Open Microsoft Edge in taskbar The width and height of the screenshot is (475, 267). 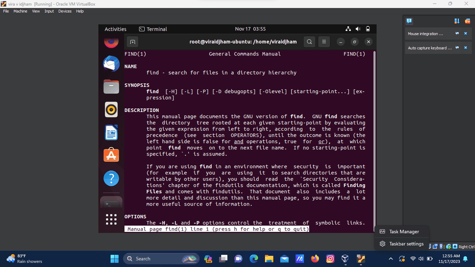254,259
